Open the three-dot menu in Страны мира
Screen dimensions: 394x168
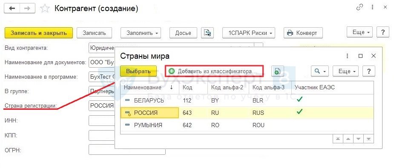tap(348, 56)
